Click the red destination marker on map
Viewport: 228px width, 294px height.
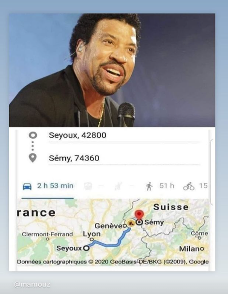pos(139,215)
